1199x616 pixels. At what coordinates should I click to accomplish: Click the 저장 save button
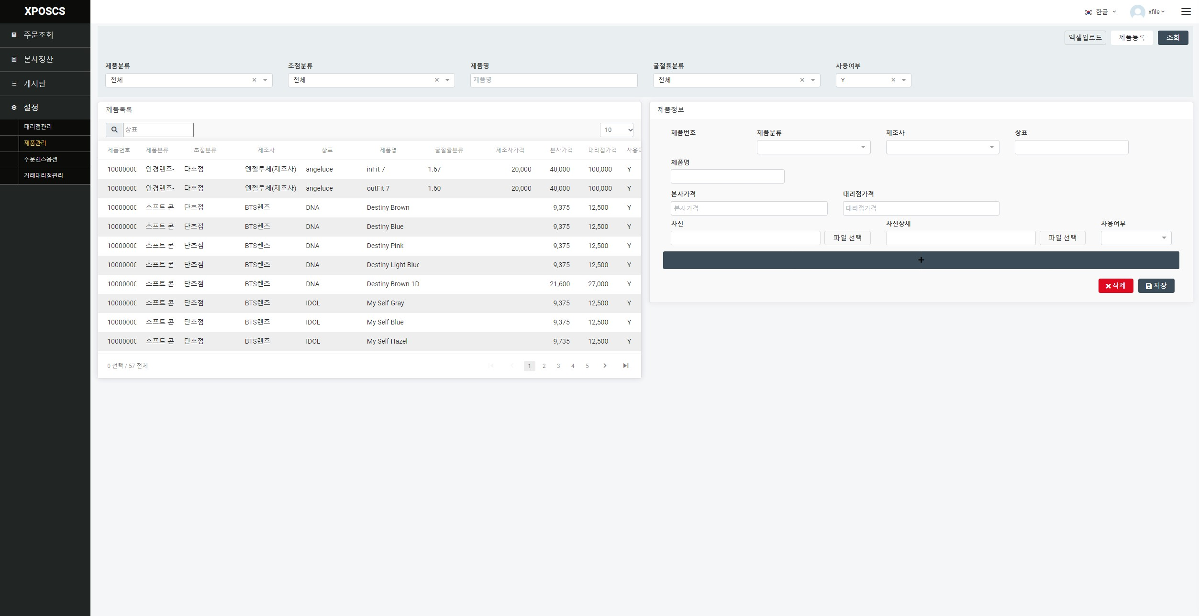(1156, 286)
